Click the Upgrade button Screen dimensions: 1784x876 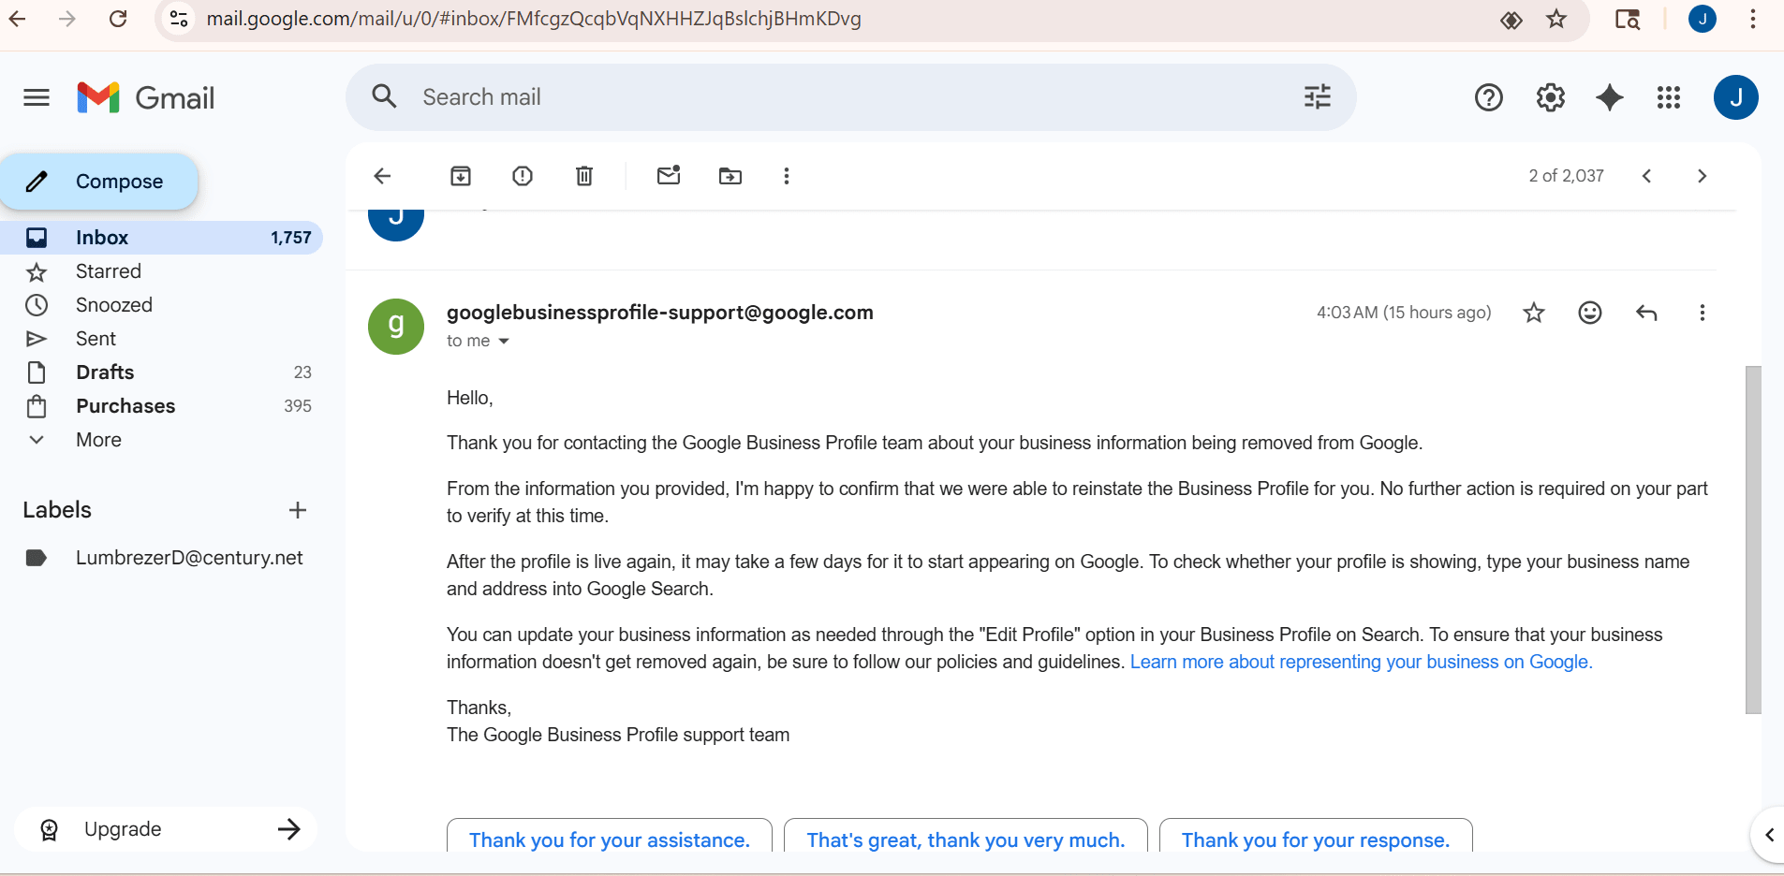(166, 829)
